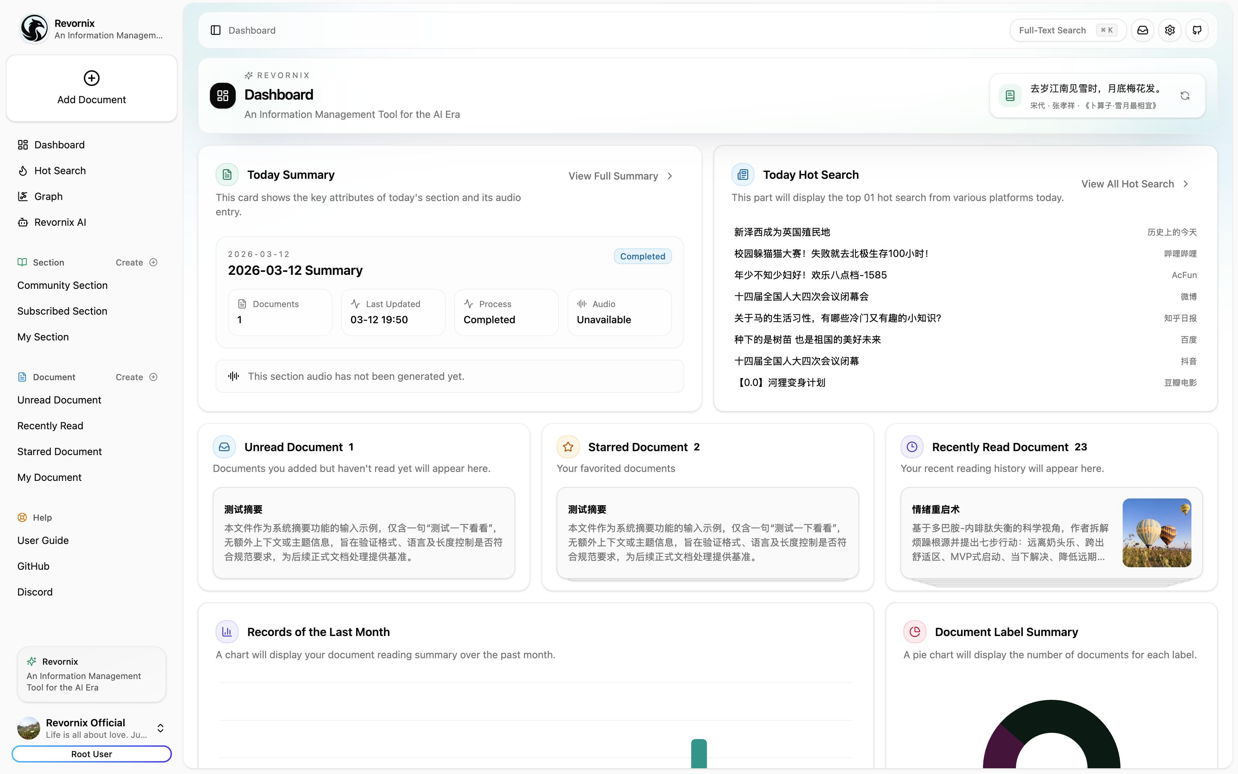This screenshot has height=774, width=1238.
Task: Open the Starred Document sidebar link
Action: point(59,451)
